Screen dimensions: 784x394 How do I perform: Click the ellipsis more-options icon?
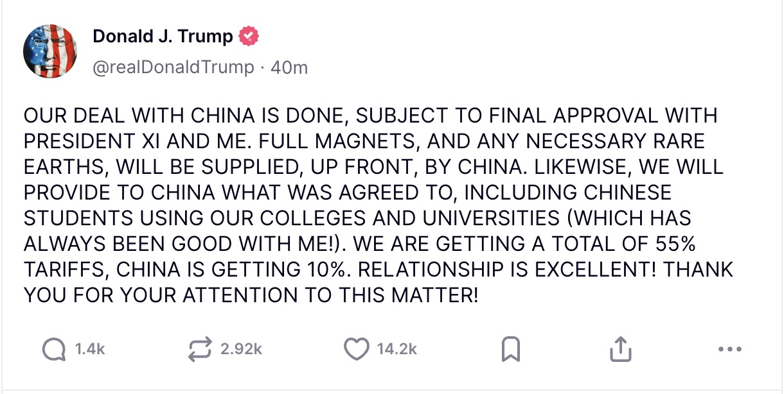click(x=729, y=349)
